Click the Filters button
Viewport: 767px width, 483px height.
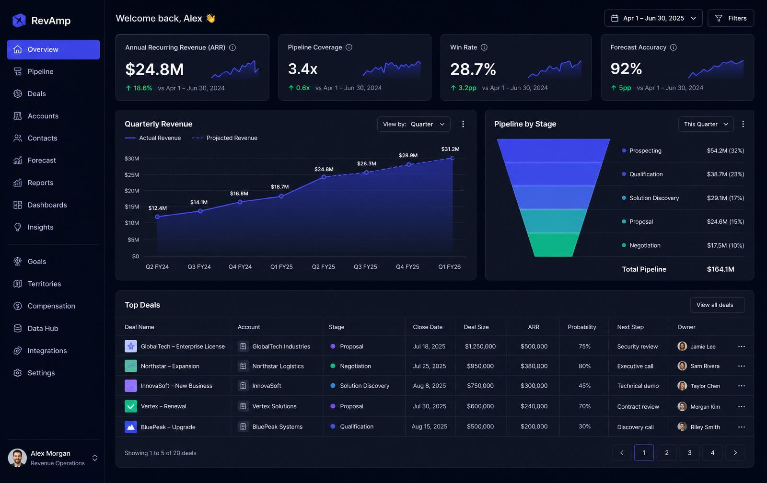[731, 18]
